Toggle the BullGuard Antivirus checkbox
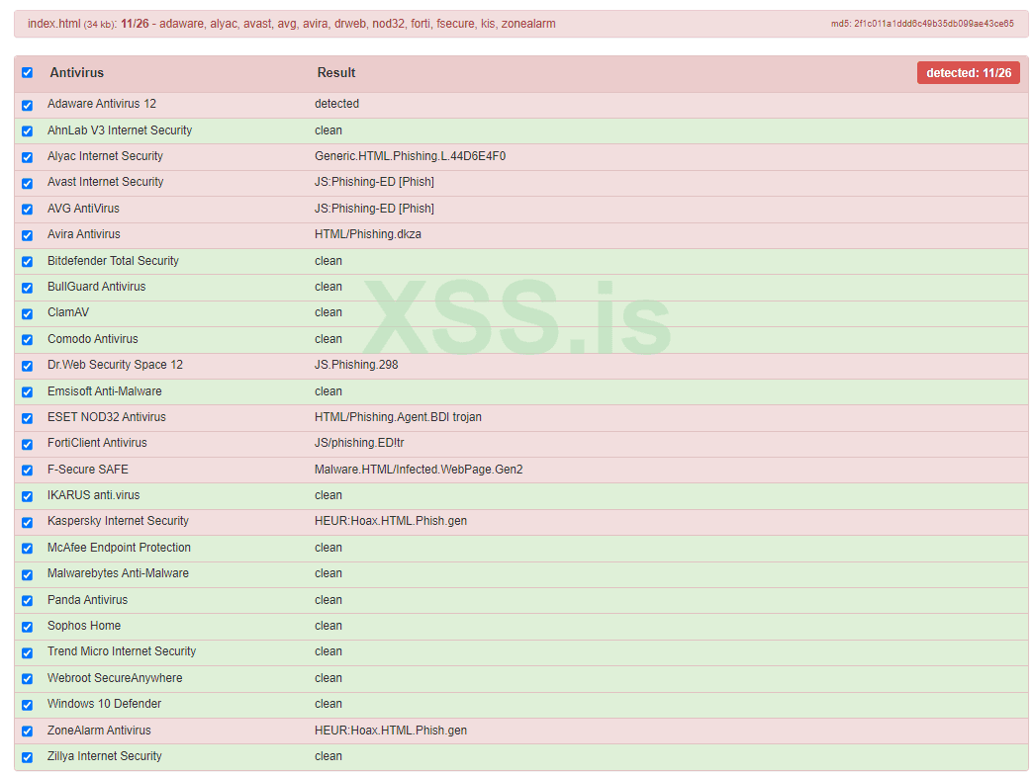Viewport: 1033px width, 775px height. coord(27,288)
